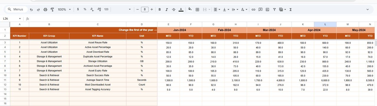Screen dimensions: 377x106
Task: Select the 'Most Downloaded Asset' cell
Action: pyautogui.click(x=98, y=85)
